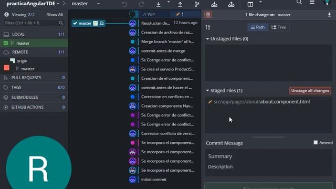Click the commit Summary field
336x189 pixels.
pos(268,156)
